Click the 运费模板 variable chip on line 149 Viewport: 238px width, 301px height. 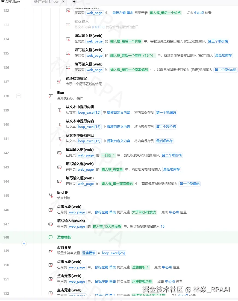89,253
